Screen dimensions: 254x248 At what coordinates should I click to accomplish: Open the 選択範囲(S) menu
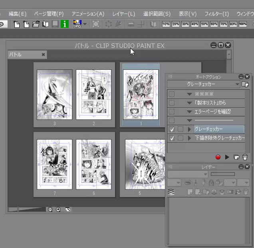(157, 14)
